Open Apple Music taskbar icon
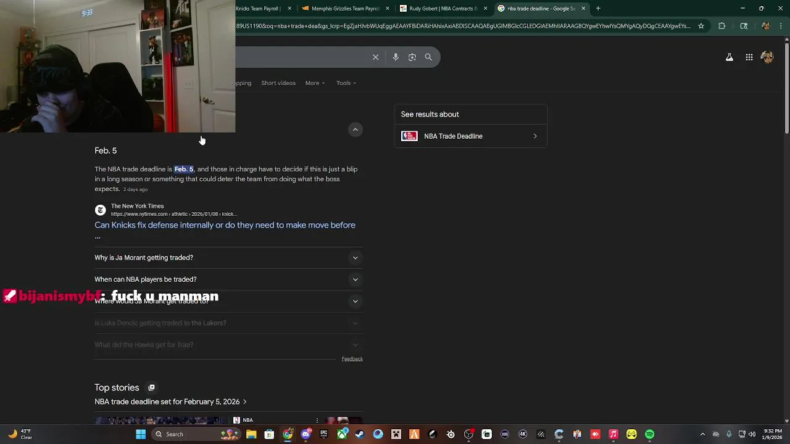790x444 pixels. (613, 434)
